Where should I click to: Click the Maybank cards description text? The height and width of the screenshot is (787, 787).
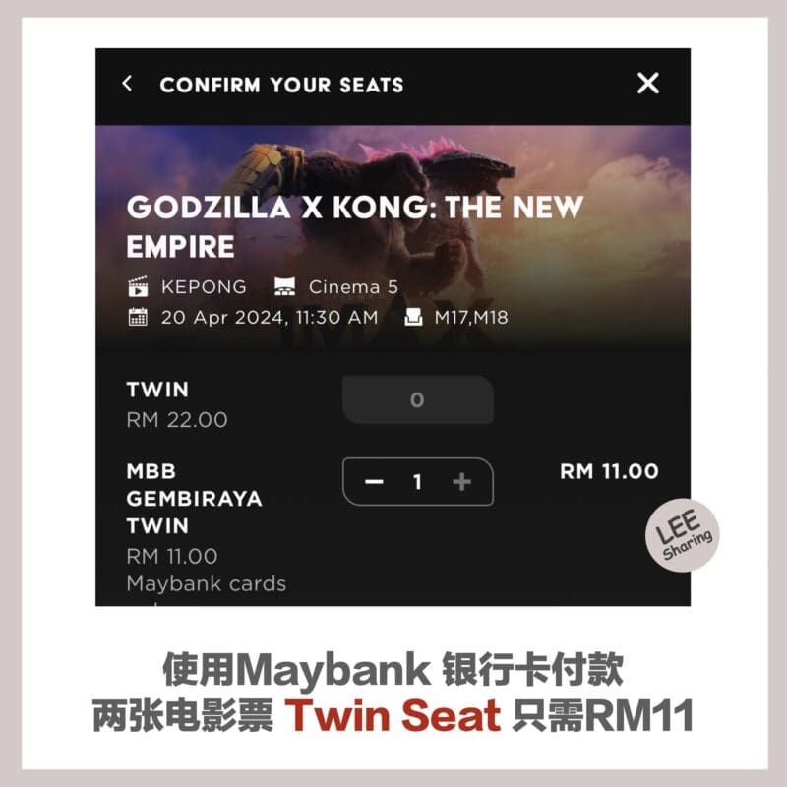click(207, 583)
